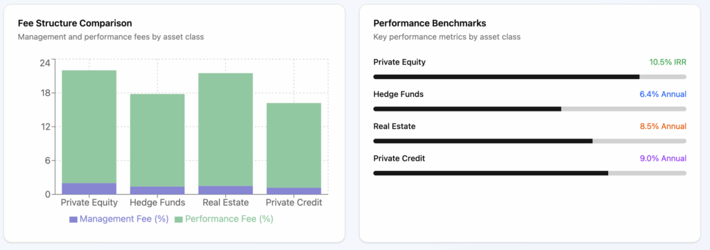Click Real Estate purple management fee segment
The image size is (710, 250).
click(225, 190)
